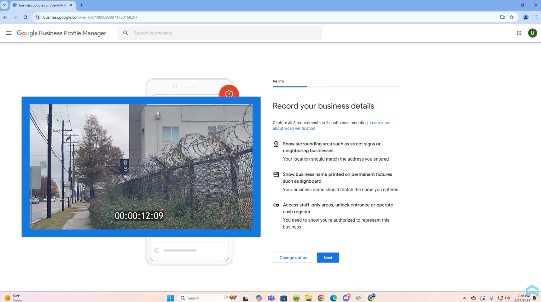Open the Windows Start menu
The width and height of the screenshot is (541, 302).
pos(171,298)
